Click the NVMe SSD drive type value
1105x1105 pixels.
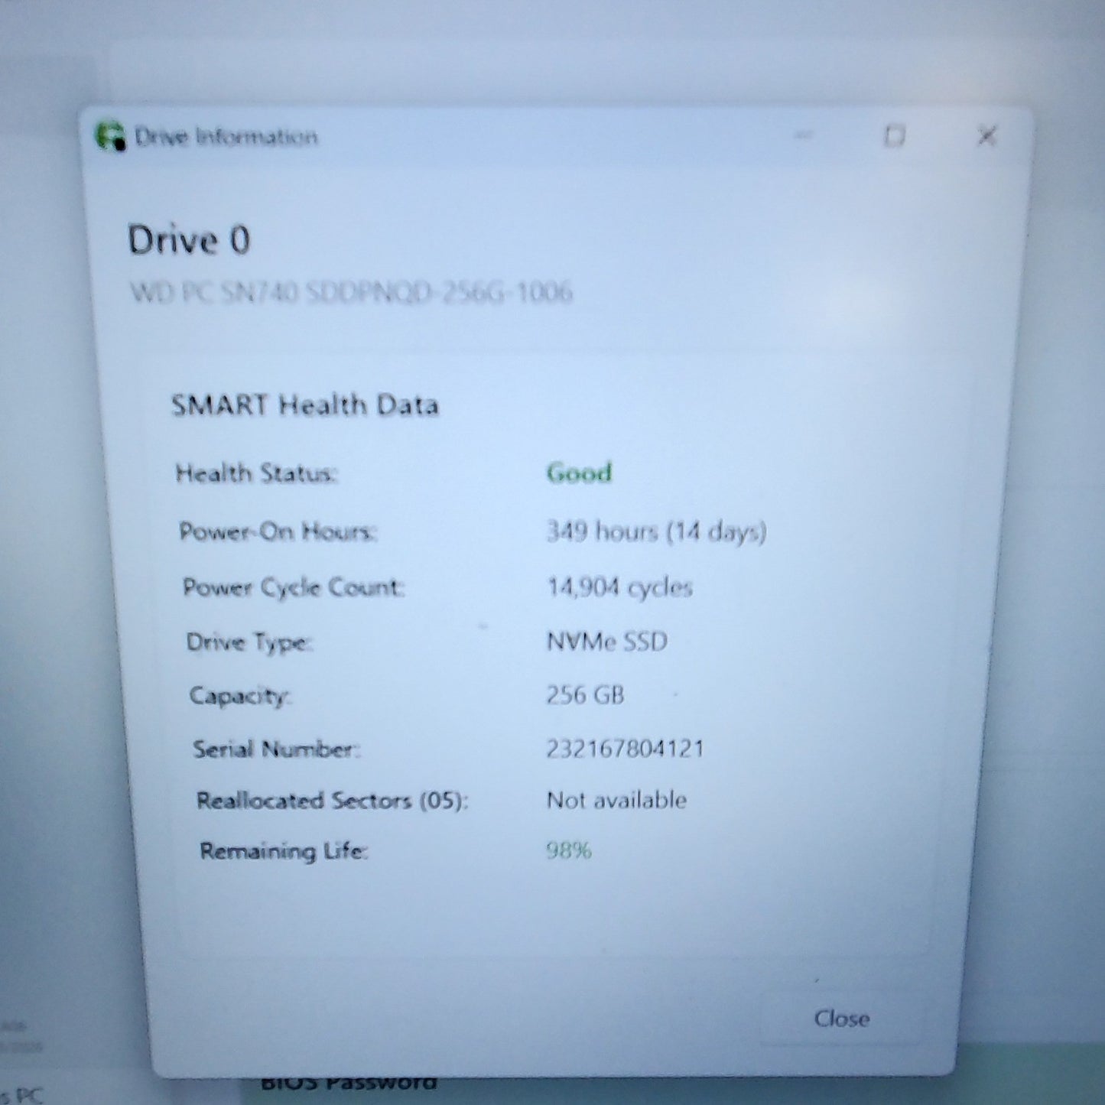pyautogui.click(x=607, y=641)
